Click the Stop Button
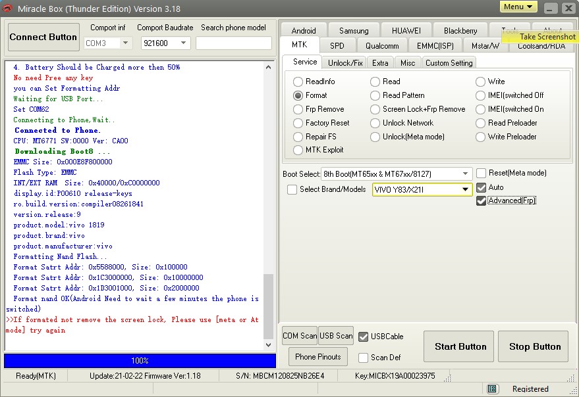The image size is (579, 397). tap(533, 346)
